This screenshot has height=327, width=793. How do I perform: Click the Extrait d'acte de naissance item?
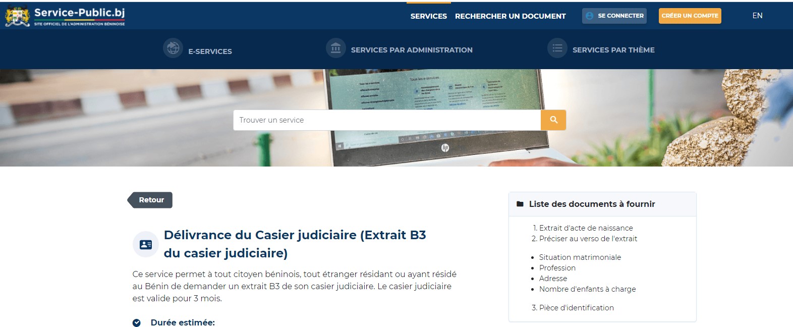[586, 228]
